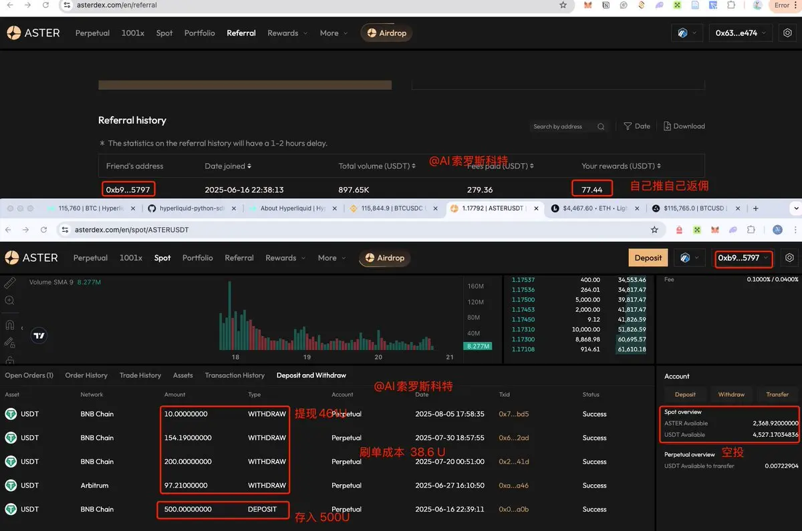Viewport: 802px width, 531px height.
Task: Click Transfer in the Account panel
Action: click(777, 394)
